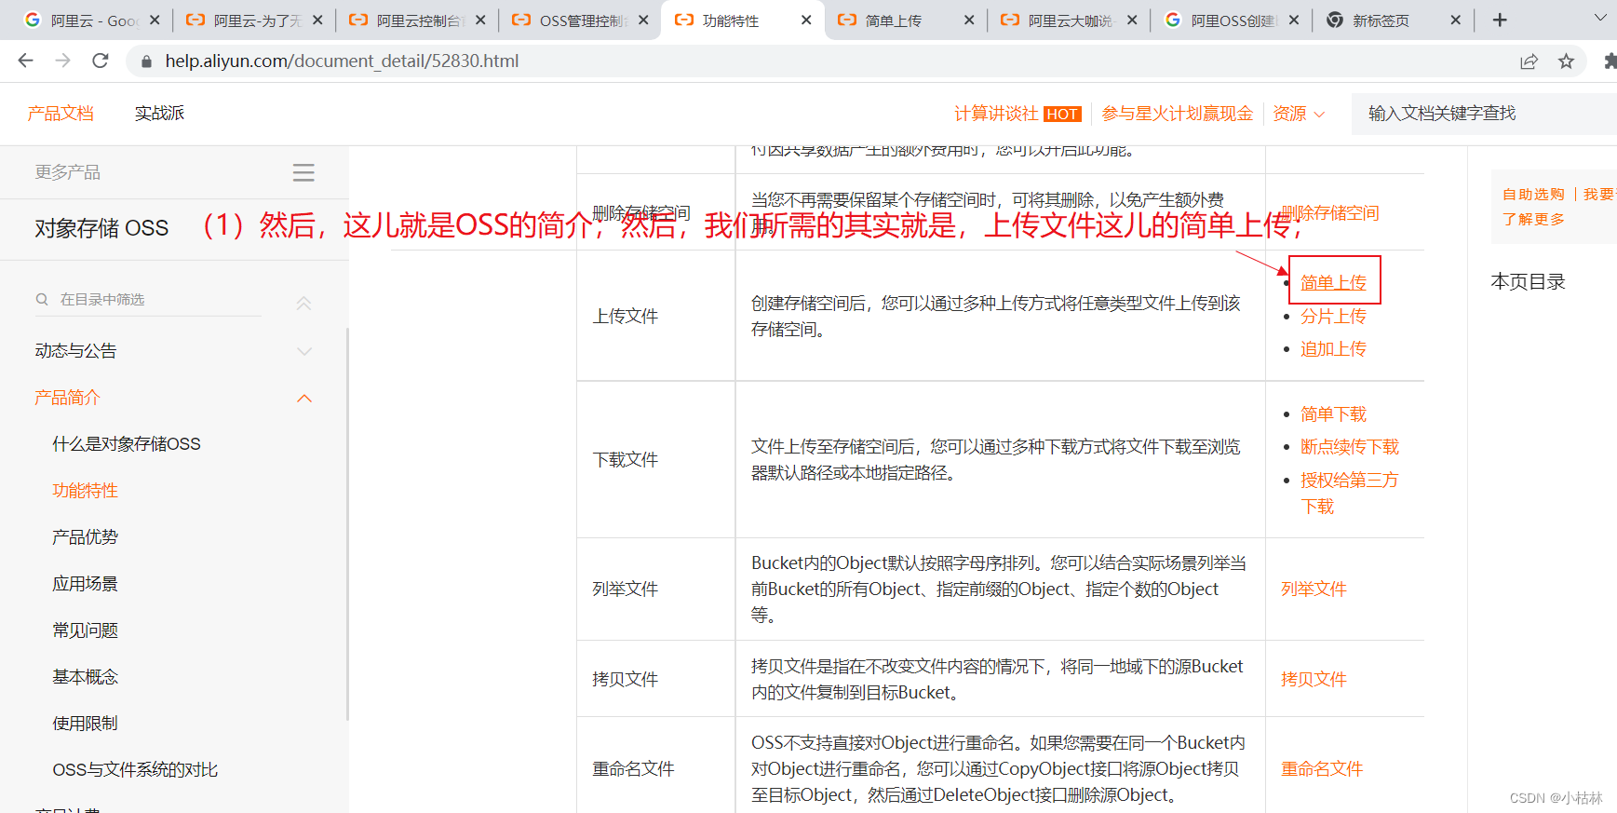Collapse the 产品简介 section
The image size is (1617, 813).
tap(174, 398)
